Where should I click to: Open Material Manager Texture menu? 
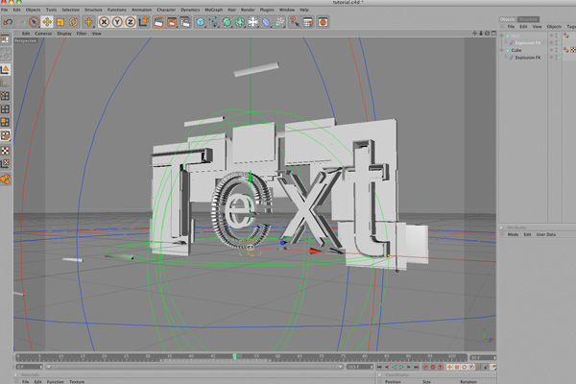click(77, 381)
